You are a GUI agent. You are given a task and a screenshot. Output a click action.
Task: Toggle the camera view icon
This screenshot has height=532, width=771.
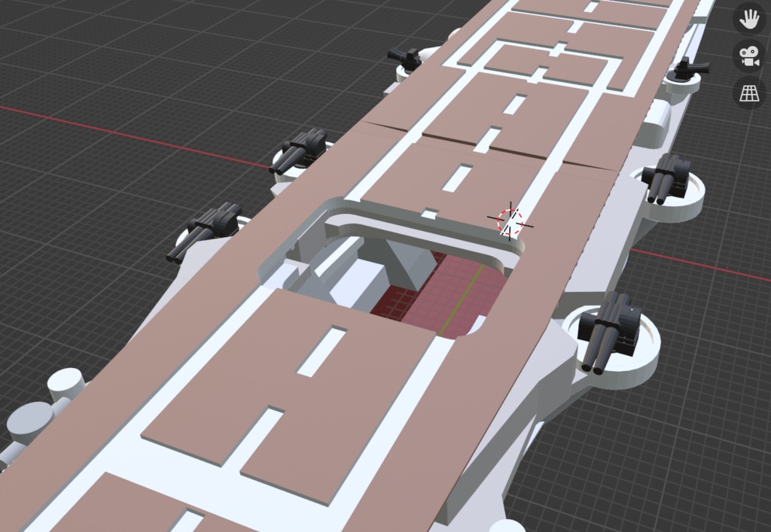click(x=749, y=56)
